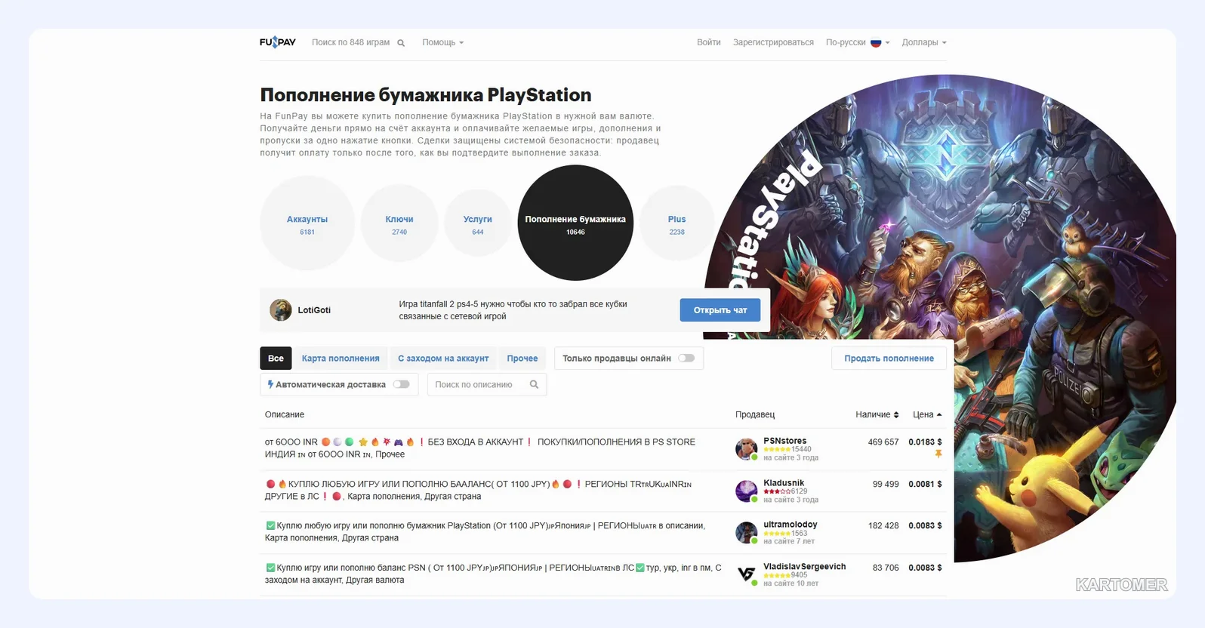Open the 'от 6000 INR' offer description
The image size is (1205, 628).
click(x=480, y=448)
